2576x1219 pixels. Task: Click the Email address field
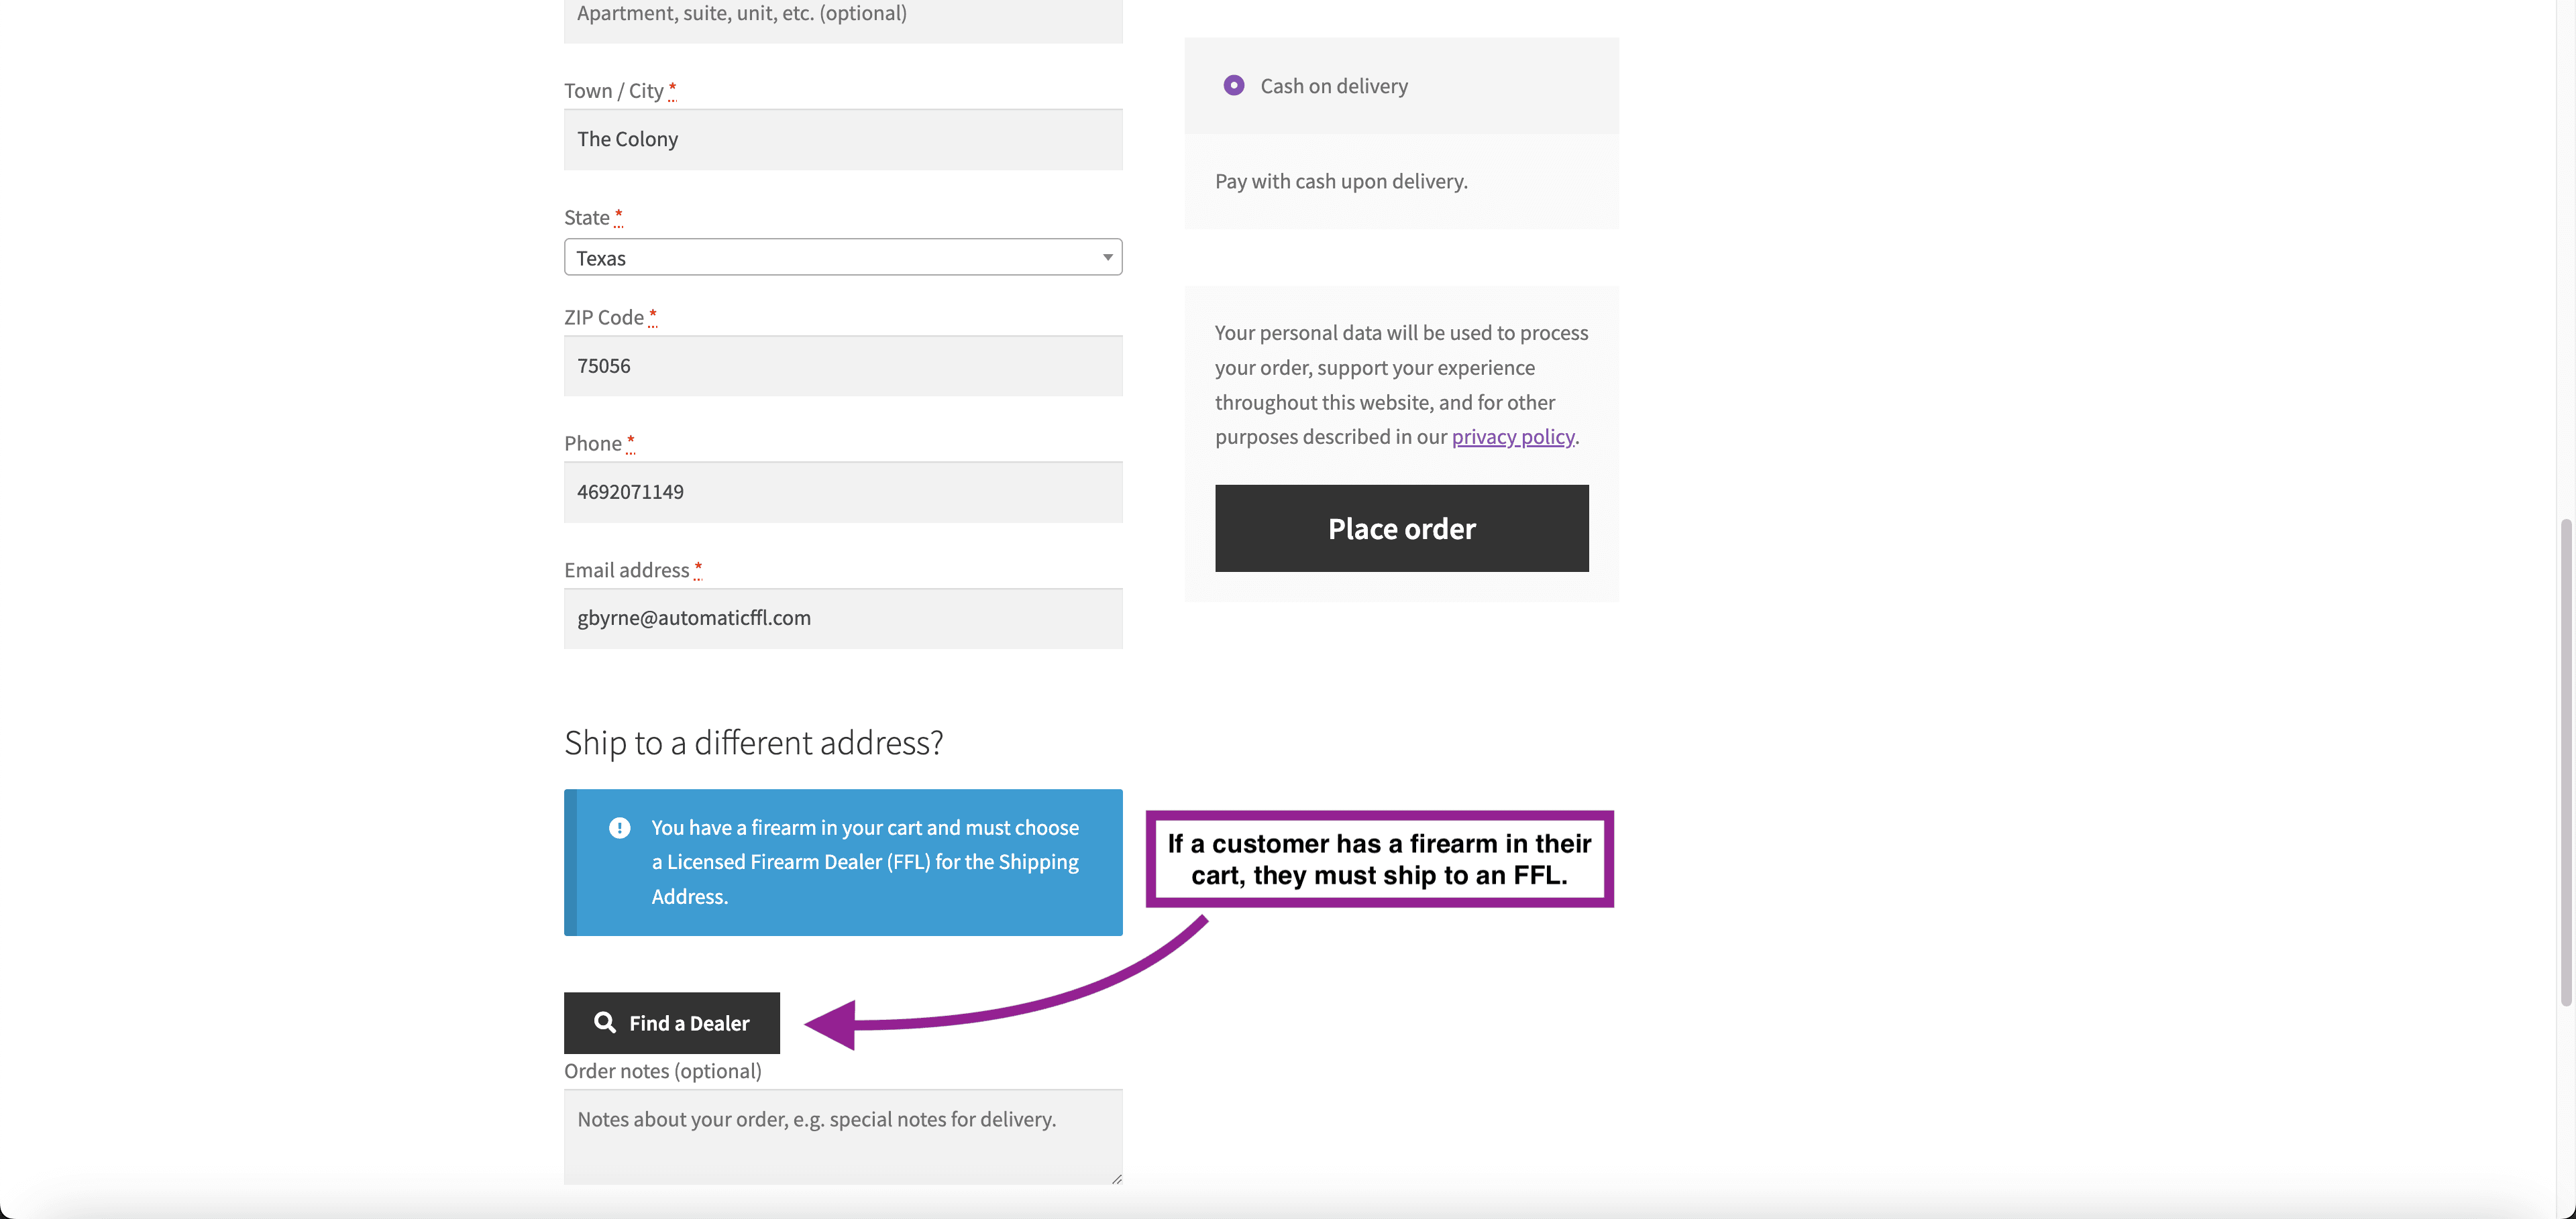coord(842,618)
